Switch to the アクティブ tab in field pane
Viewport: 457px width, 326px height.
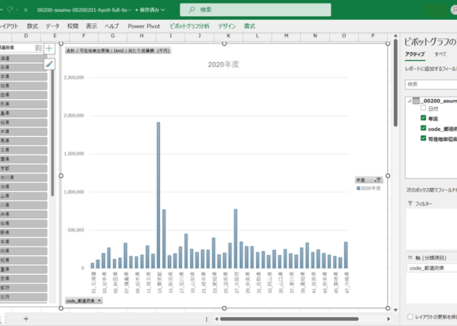point(415,54)
